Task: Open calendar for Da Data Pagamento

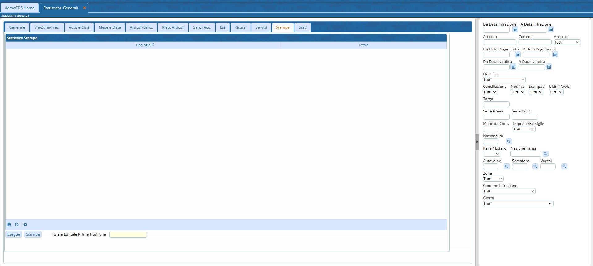Action: point(518,55)
